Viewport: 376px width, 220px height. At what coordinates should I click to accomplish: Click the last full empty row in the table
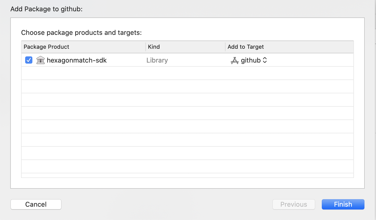click(x=187, y=167)
